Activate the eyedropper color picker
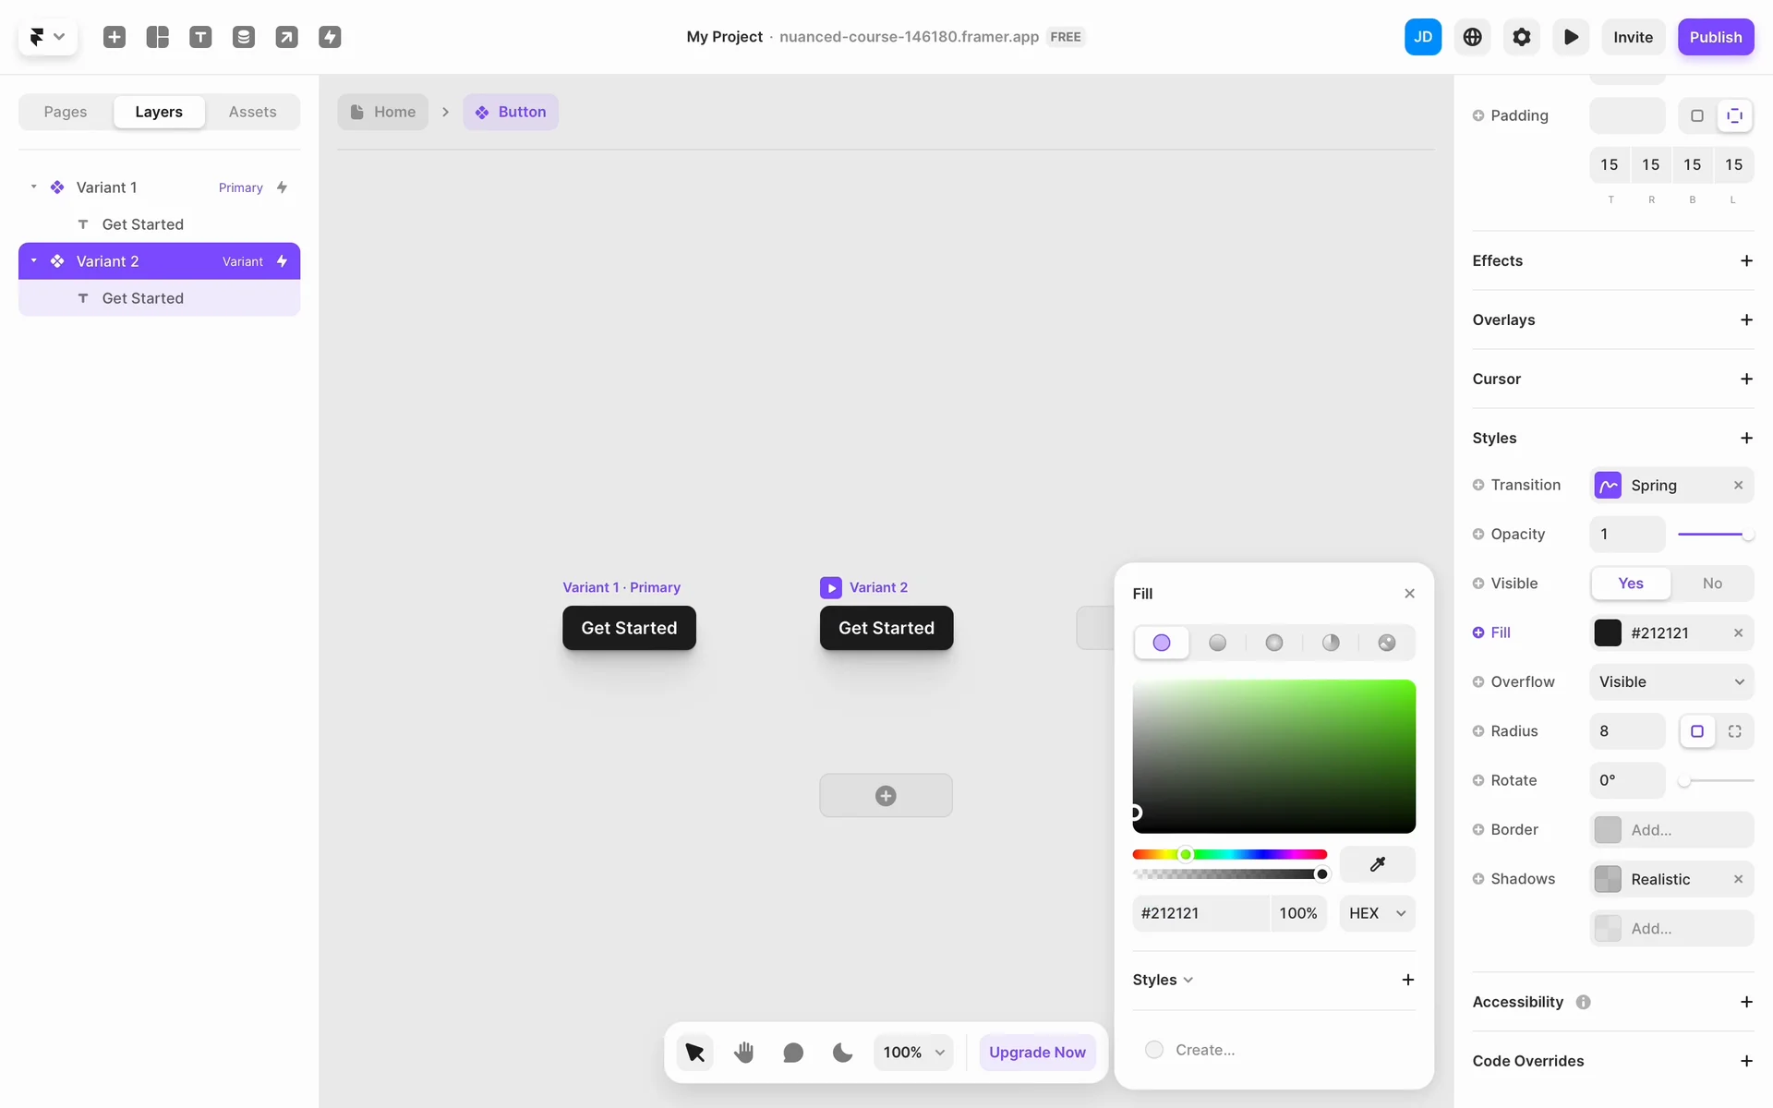Image resolution: width=1773 pixels, height=1108 pixels. coord(1377,864)
